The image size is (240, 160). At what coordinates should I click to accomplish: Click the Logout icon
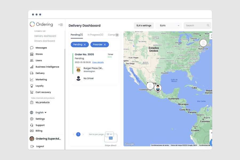point(32,146)
